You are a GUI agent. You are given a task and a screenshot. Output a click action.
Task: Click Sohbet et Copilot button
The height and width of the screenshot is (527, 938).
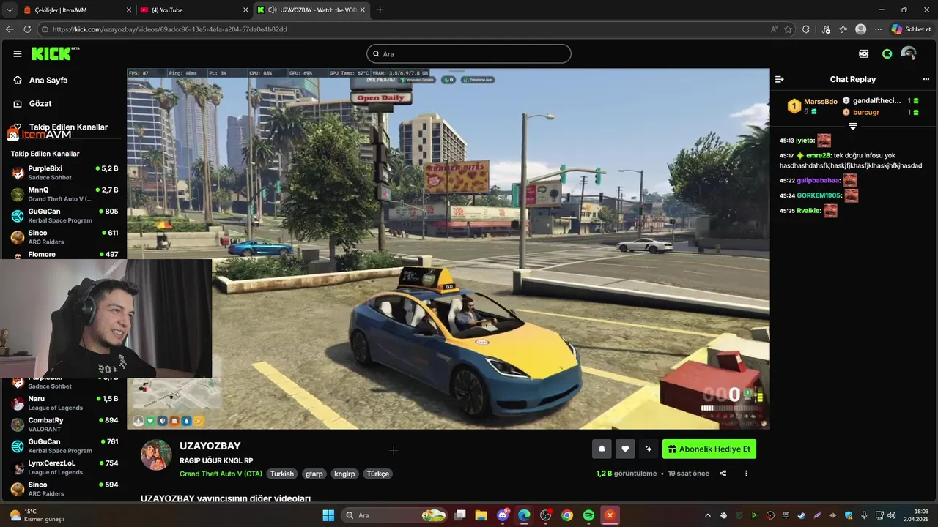[911, 29]
